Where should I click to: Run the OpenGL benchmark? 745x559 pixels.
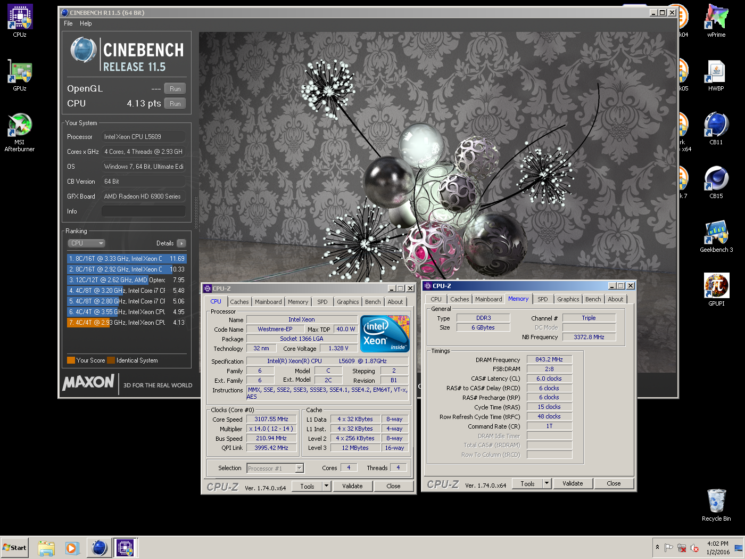pos(175,88)
